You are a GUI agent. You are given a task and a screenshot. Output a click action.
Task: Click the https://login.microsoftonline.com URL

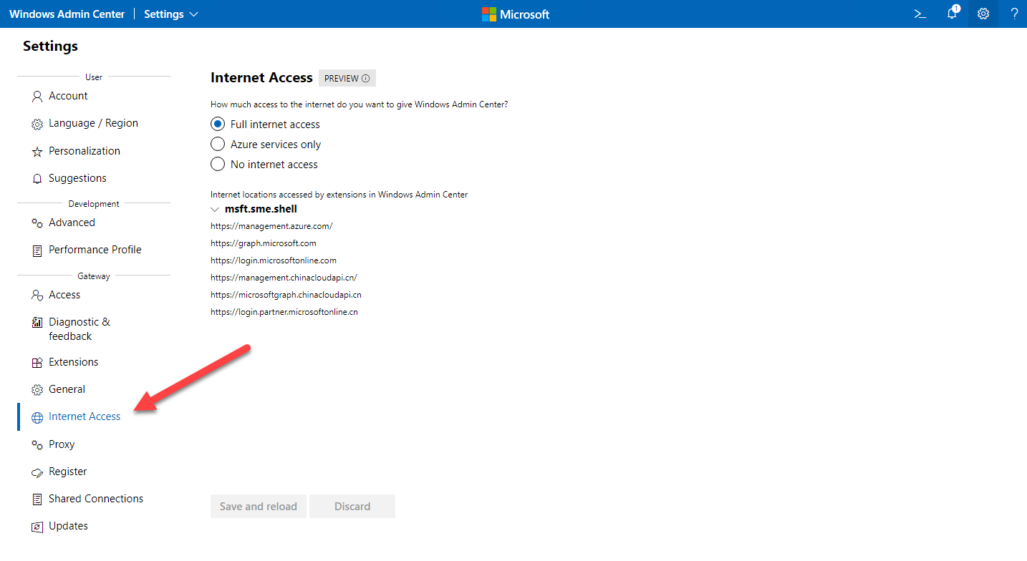[x=274, y=260]
